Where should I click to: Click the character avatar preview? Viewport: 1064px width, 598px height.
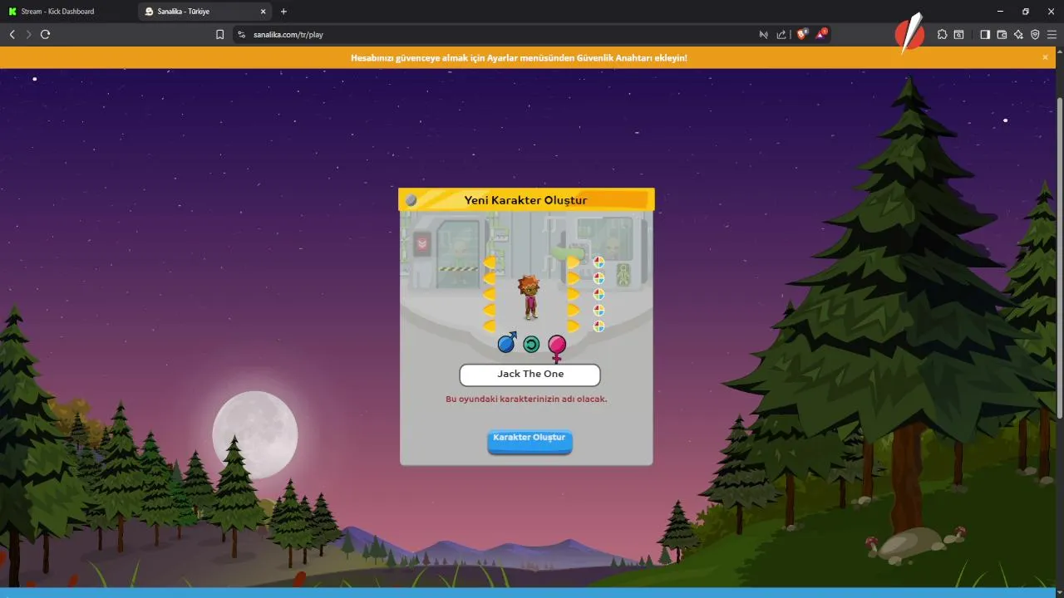coord(530,297)
